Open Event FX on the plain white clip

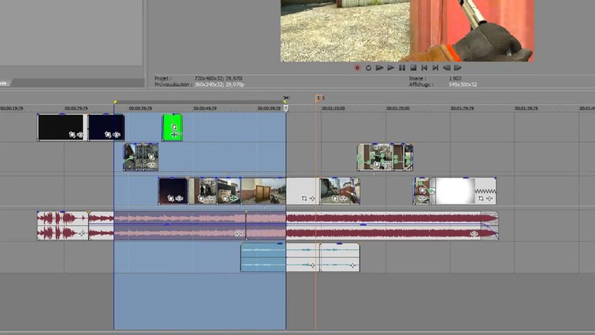[x=312, y=198]
